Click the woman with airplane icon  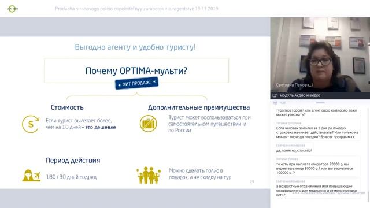point(31,176)
